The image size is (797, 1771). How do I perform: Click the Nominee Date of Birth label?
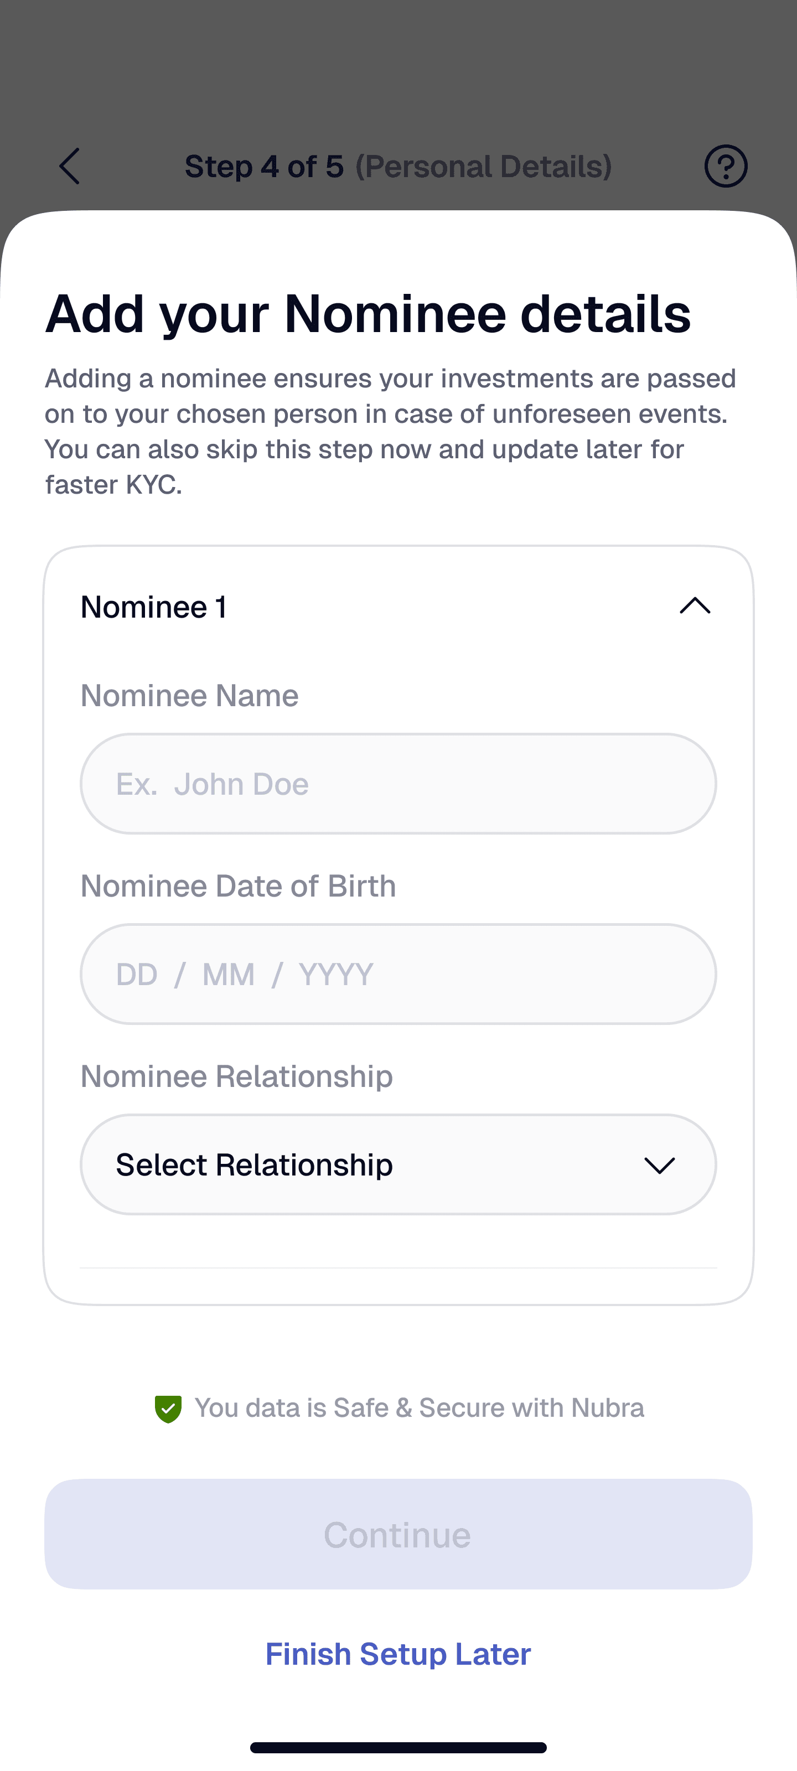(x=239, y=886)
